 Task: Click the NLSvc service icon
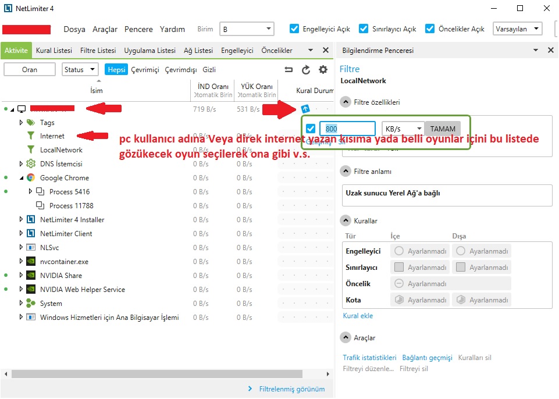[31, 247]
